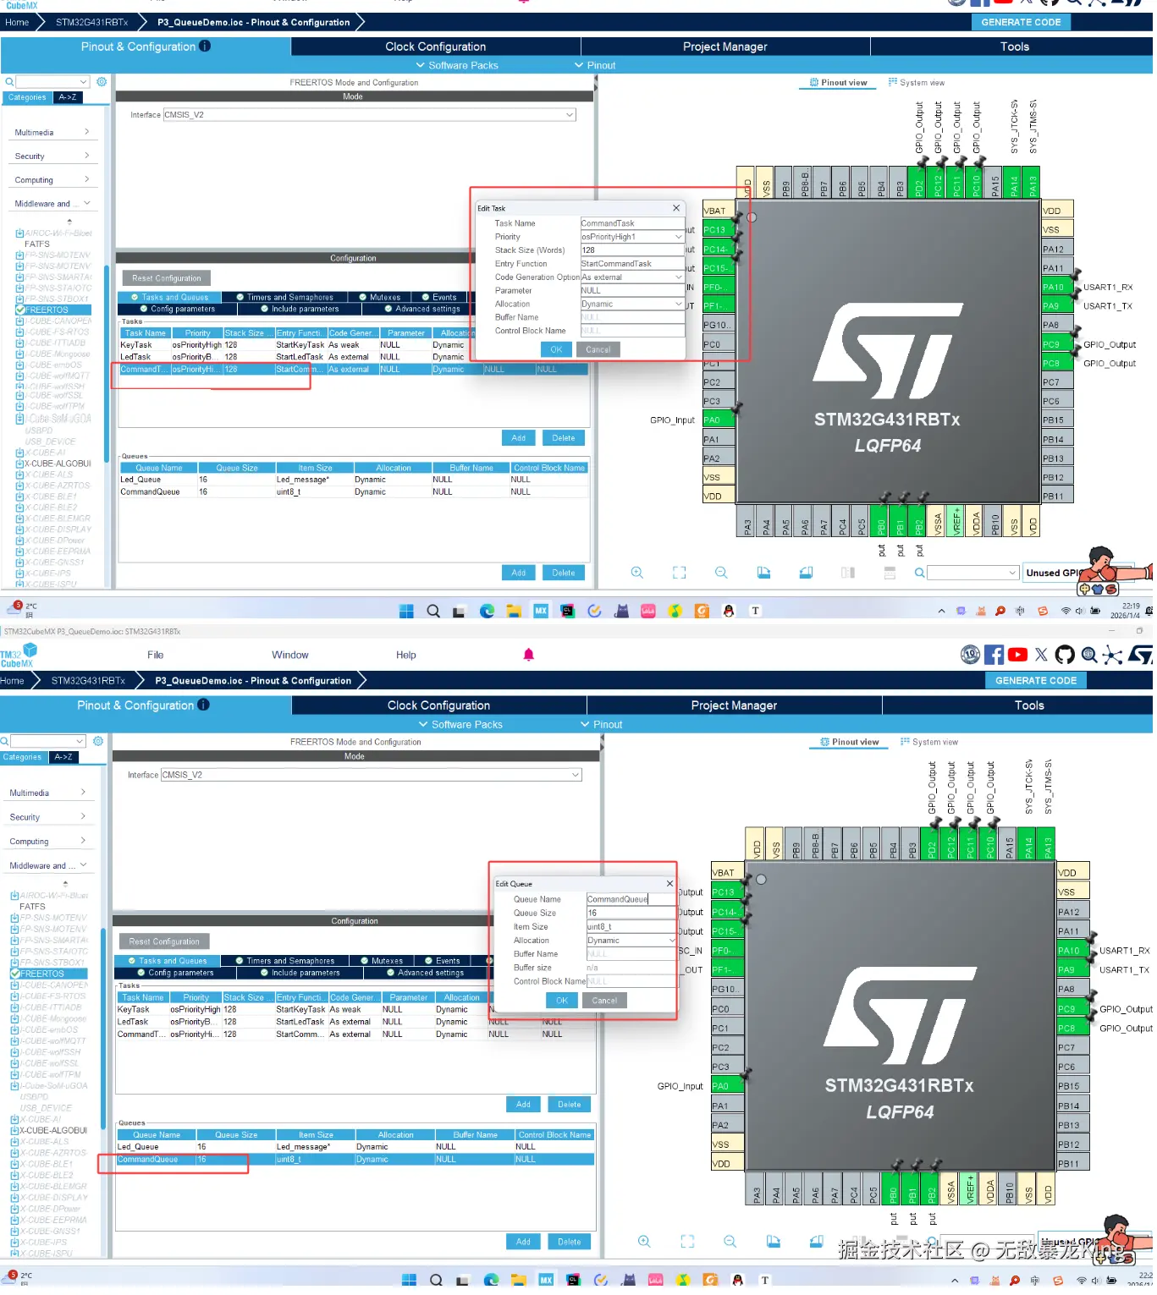Open File Explorer on the upper taskbar

tap(515, 612)
